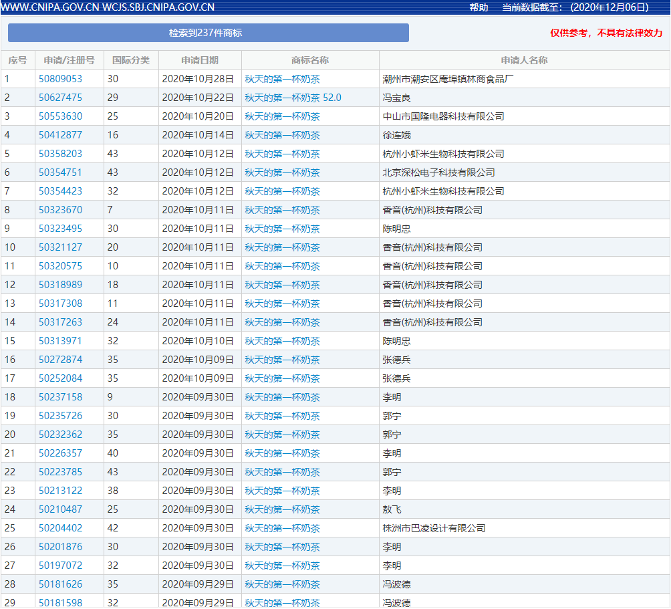Open the 帮助 (Help) menu item

pos(479,8)
